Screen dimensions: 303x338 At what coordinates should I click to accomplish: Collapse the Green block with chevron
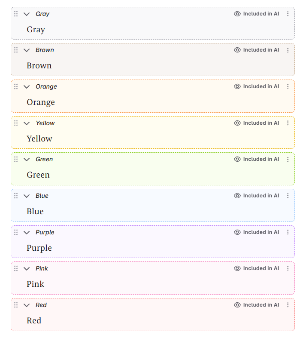pyautogui.click(x=27, y=160)
